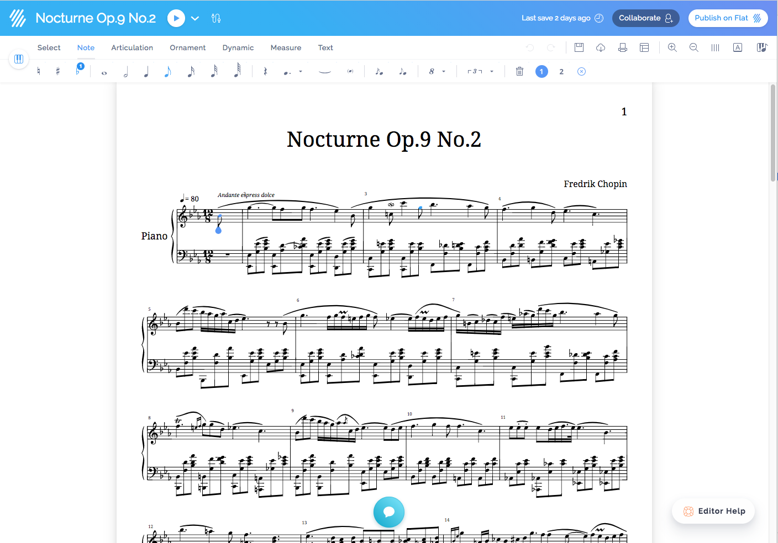Expand the dotted note options
The width and height of the screenshot is (778, 543).
(x=301, y=71)
